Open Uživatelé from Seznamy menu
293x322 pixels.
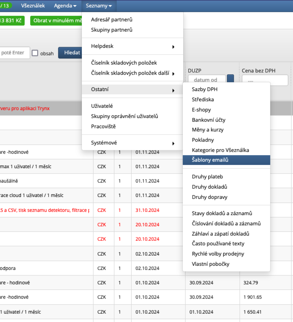[x=102, y=106]
